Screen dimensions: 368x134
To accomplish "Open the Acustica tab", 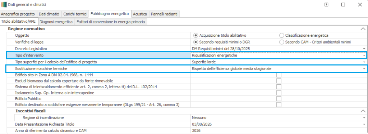I will tap(140, 14).
